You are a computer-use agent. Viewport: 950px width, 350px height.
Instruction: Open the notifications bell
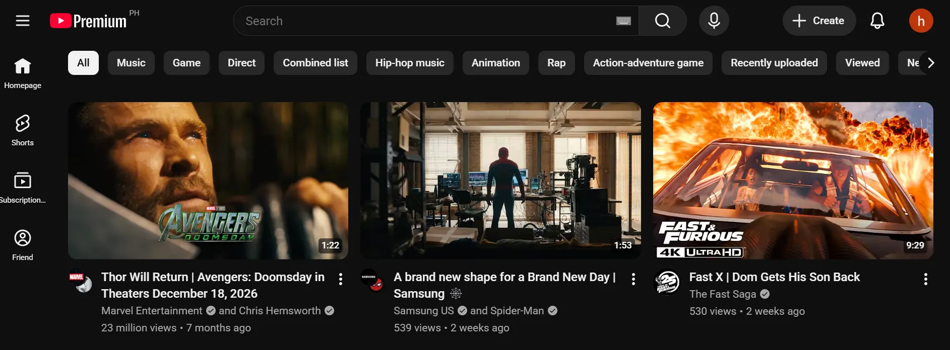click(877, 21)
